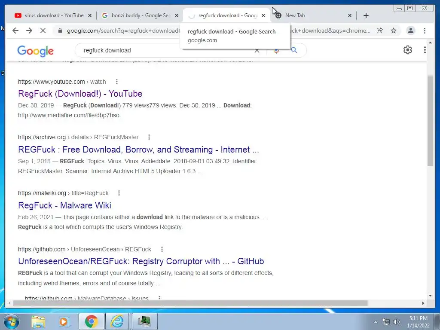
Task: Open UnforeseenOcean/REGFuck GitHub result
Action: [141, 261]
